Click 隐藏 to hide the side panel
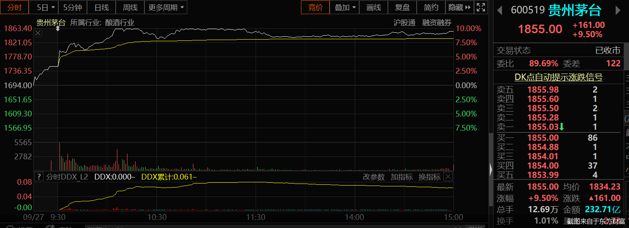Screen dimensions: 629x228 459,7
